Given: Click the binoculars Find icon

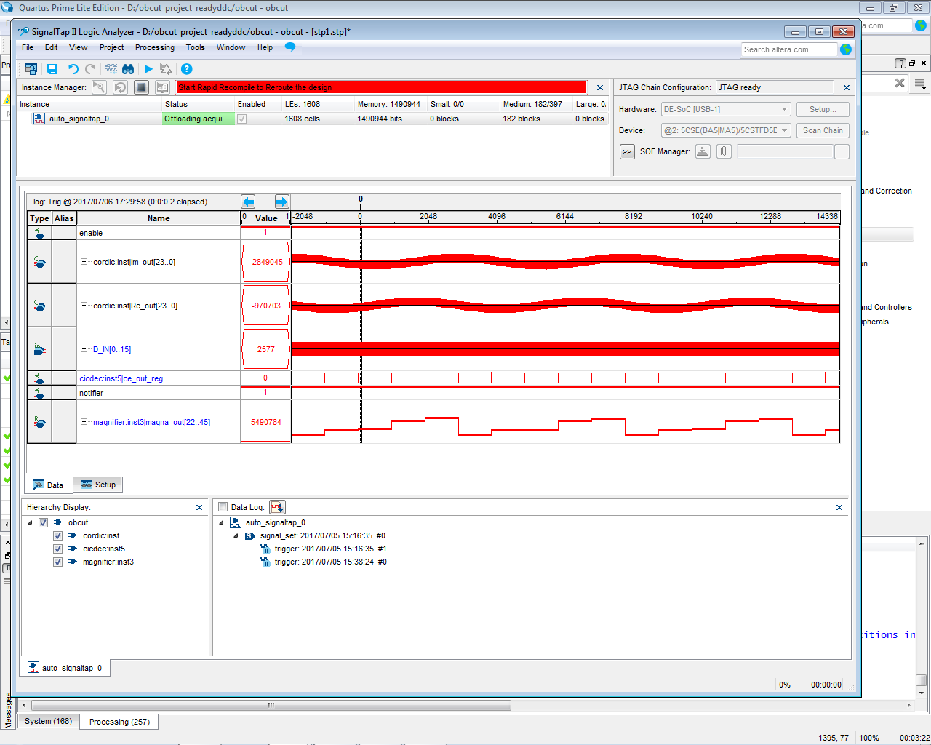Looking at the screenshot, I should [128, 69].
